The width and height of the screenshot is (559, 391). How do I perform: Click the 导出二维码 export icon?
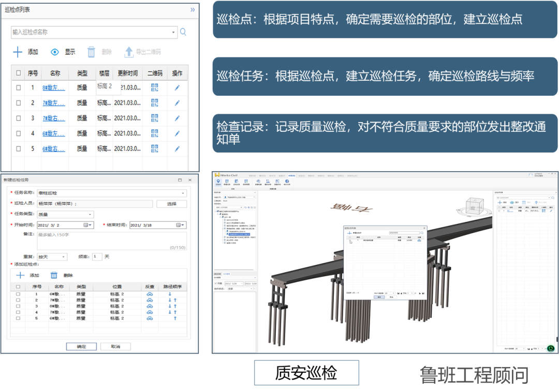[128, 52]
